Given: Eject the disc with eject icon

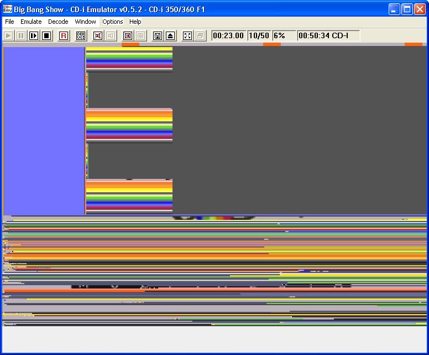Looking at the screenshot, I should (x=170, y=35).
